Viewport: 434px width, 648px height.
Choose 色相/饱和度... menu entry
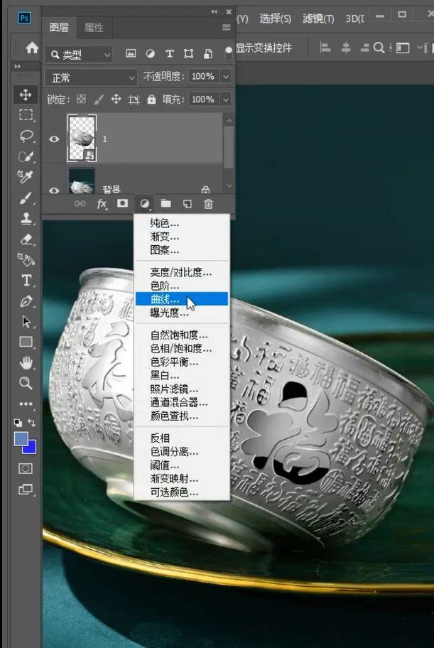pyautogui.click(x=182, y=348)
